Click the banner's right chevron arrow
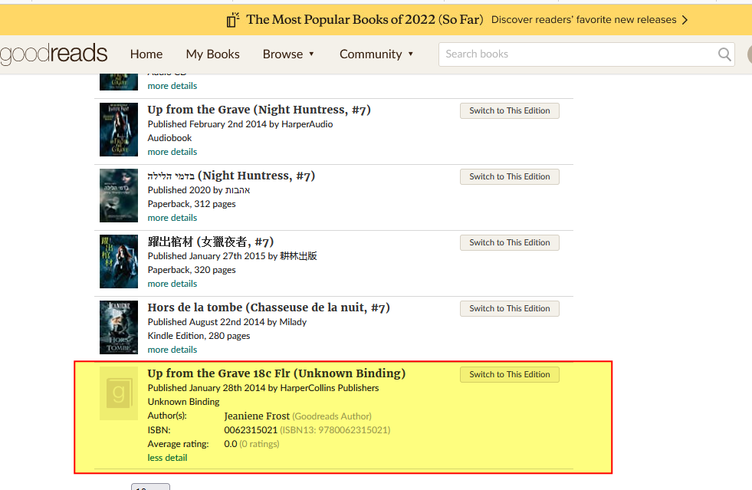The height and width of the screenshot is (490, 752). tap(685, 20)
